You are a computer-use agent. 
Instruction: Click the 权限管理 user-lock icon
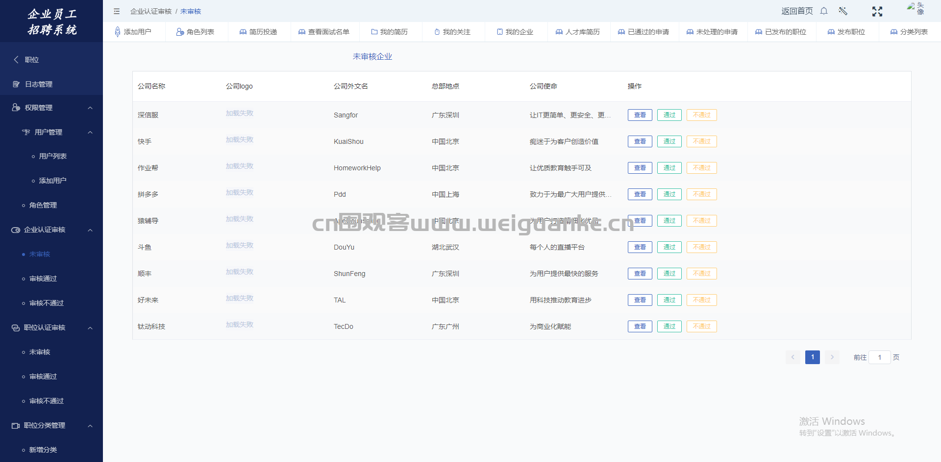coord(16,108)
